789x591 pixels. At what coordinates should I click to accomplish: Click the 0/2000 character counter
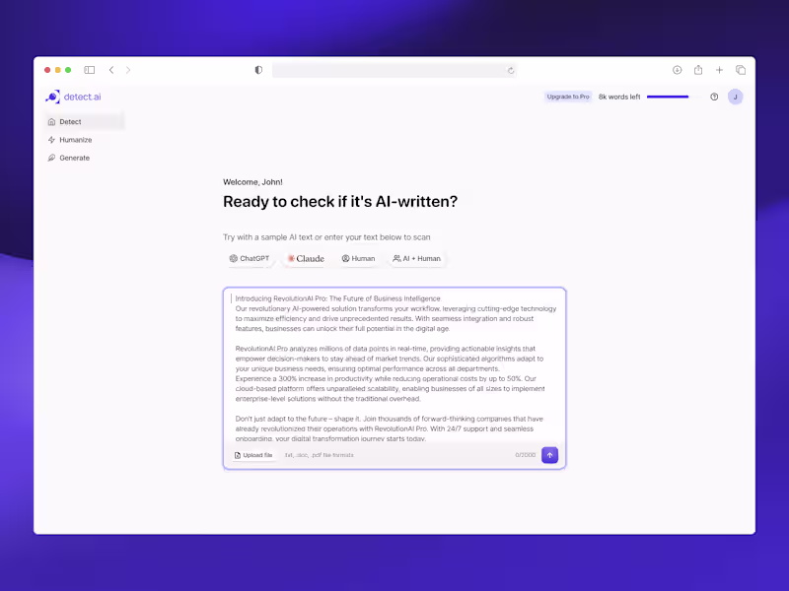click(x=526, y=455)
